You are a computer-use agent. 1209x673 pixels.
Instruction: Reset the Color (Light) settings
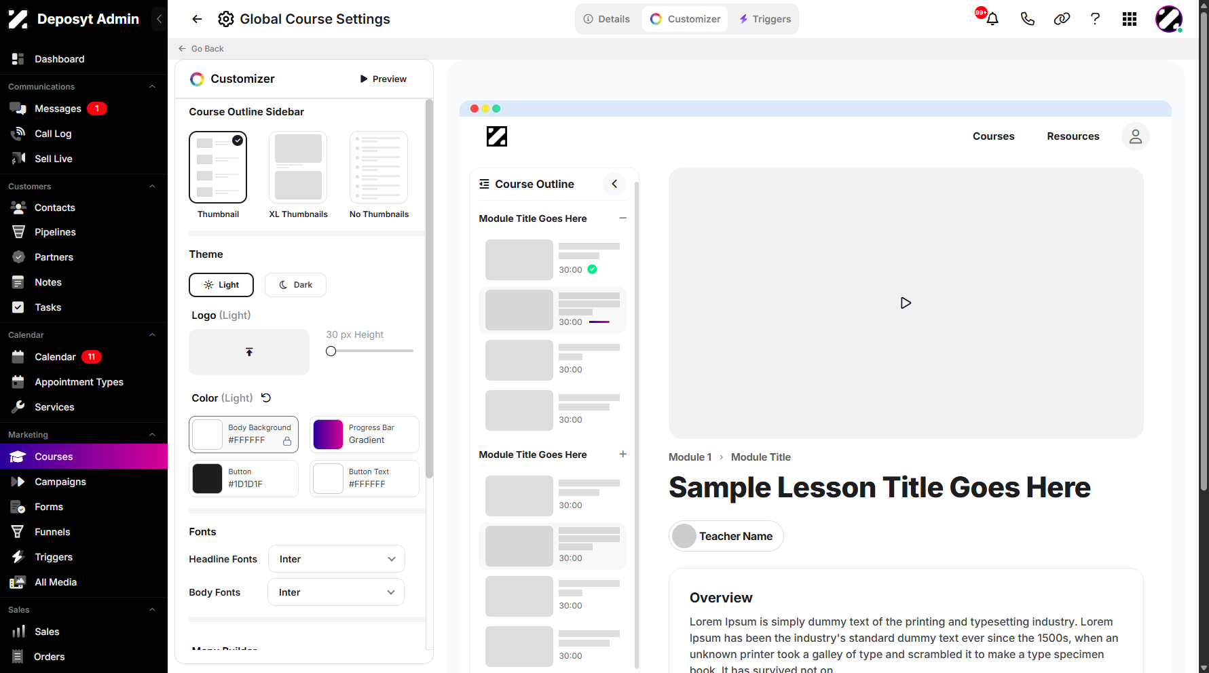(x=266, y=398)
